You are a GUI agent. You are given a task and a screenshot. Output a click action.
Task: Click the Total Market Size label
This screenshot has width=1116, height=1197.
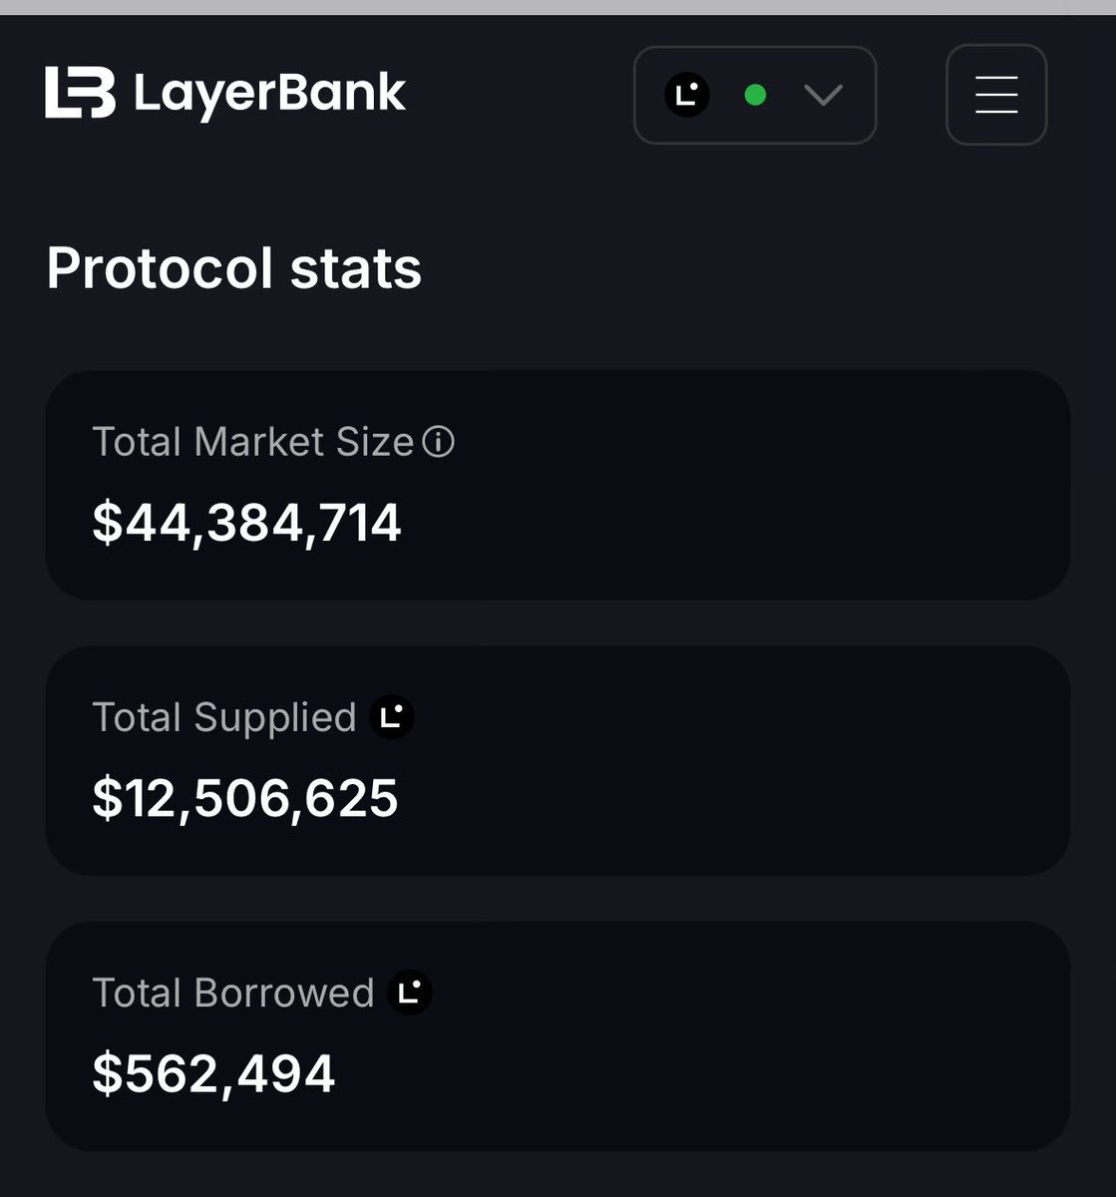click(x=252, y=442)
